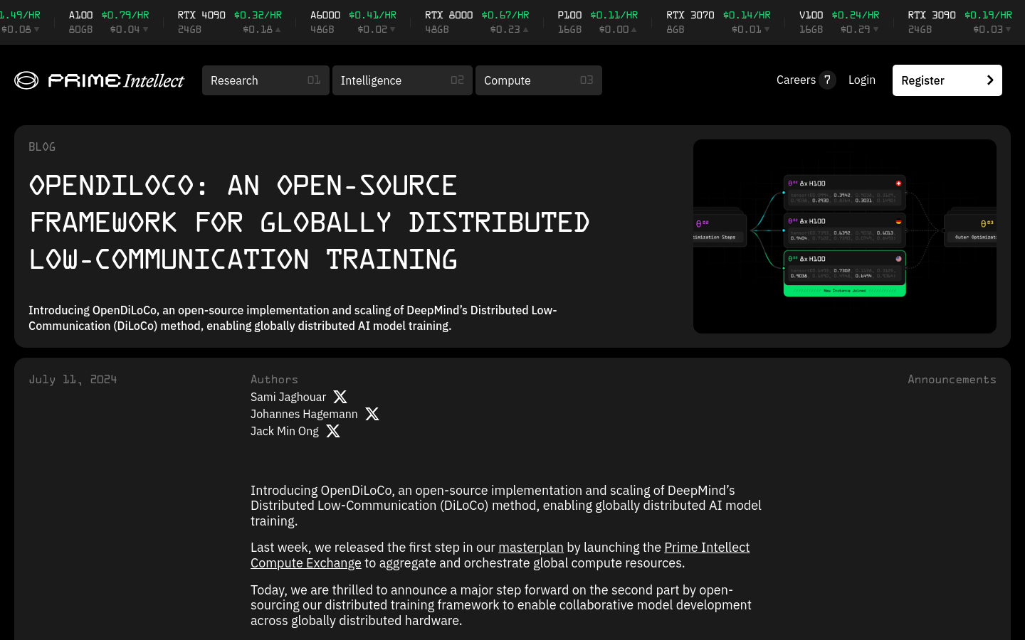Click the author name Jack Min Ong
The height and width of the screenshot is (640, 1025).
(x=285, y=431)
